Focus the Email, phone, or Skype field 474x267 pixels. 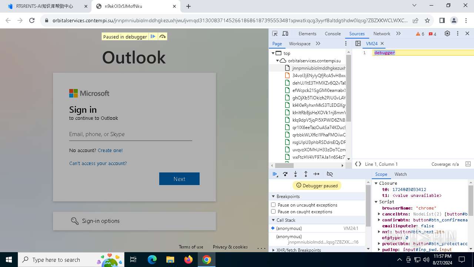point(130,134)
